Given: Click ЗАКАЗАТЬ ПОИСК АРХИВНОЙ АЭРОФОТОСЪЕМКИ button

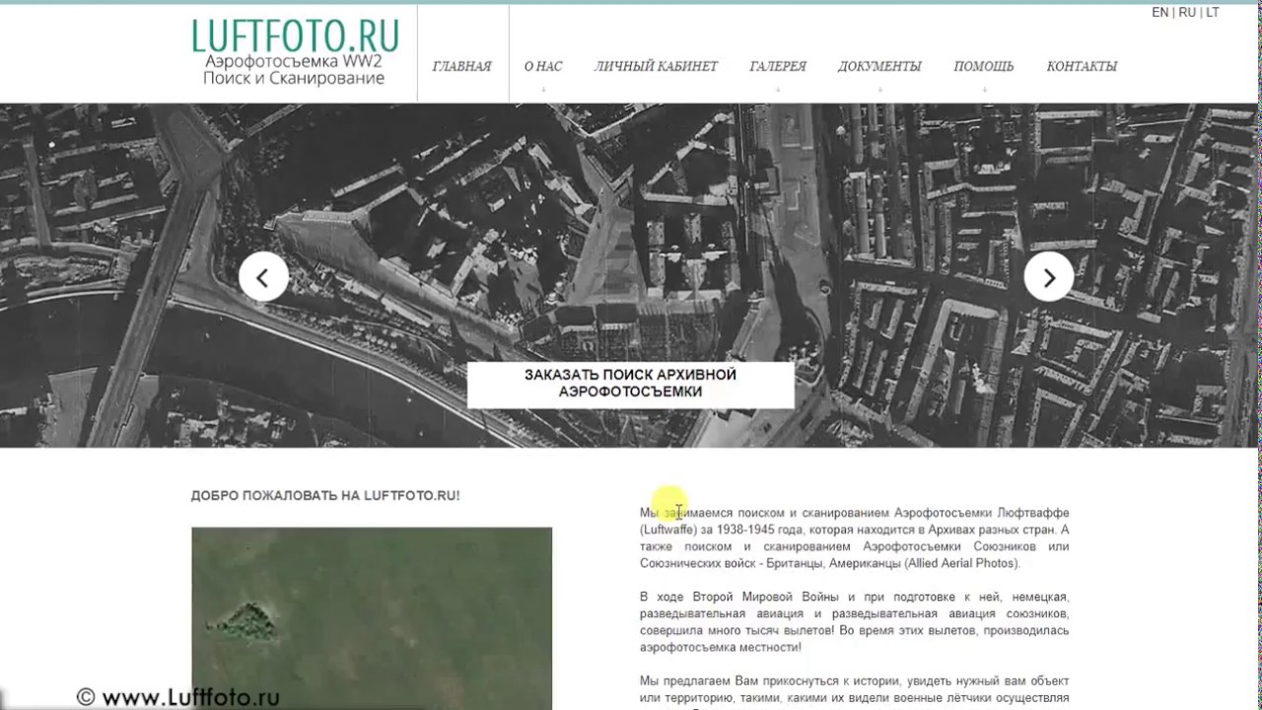Looking at the screenshot, I should click(630, 384).
